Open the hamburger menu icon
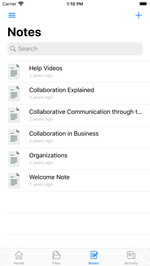150x266 pixels. click(12, 15)
